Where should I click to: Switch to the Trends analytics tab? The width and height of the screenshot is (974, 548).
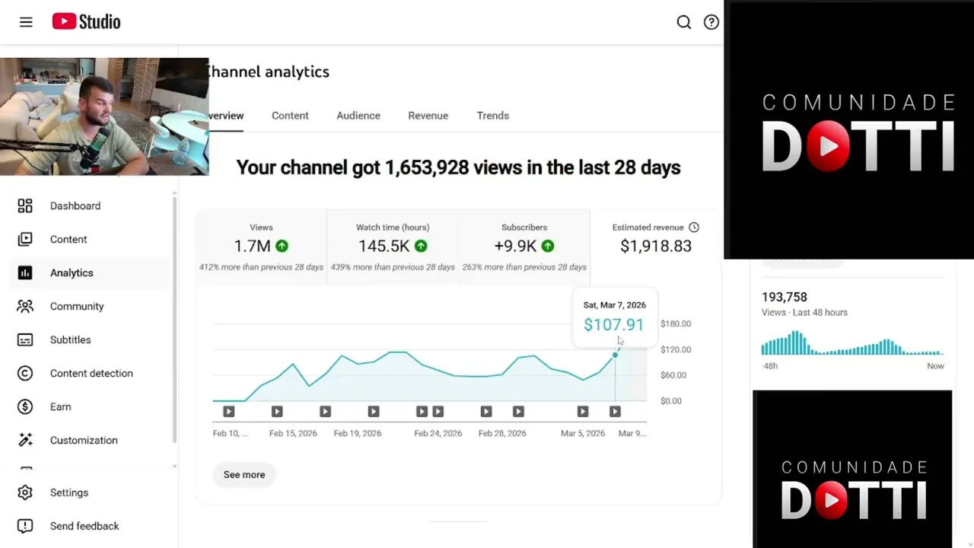click(493, 116)
